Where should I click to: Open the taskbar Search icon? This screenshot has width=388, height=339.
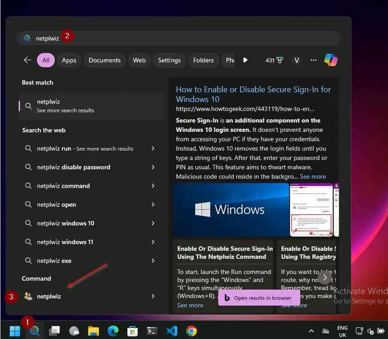click(34, 331)
